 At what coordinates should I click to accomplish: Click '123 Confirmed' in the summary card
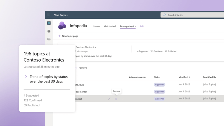[x=33, y=101]
